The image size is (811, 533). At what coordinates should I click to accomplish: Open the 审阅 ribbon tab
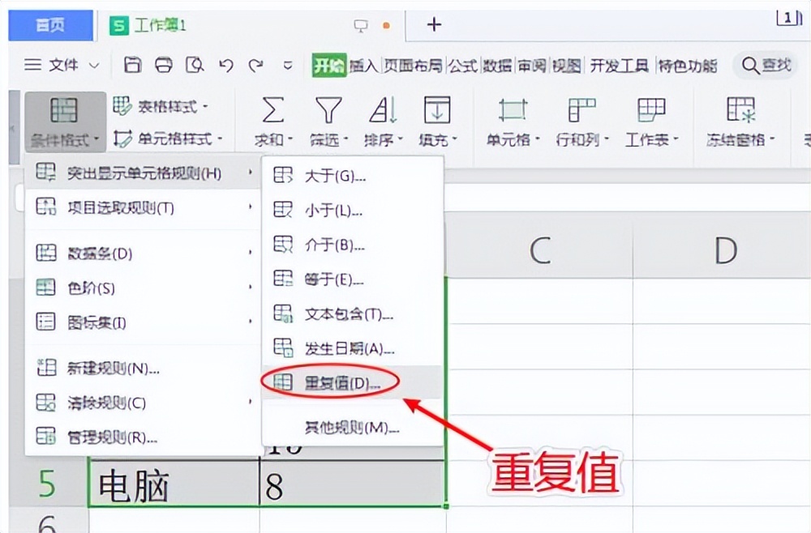point(532,66)
